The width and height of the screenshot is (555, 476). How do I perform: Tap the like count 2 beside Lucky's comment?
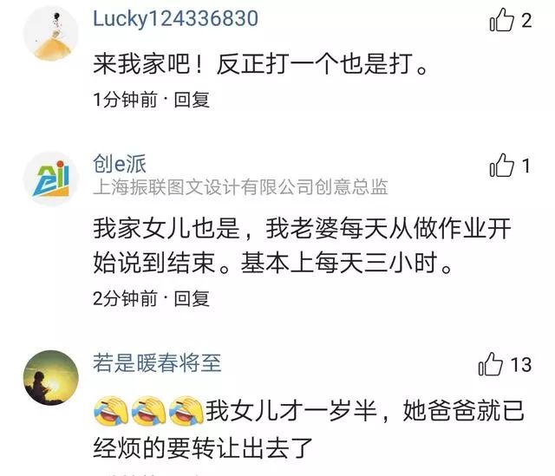(526, 21)
